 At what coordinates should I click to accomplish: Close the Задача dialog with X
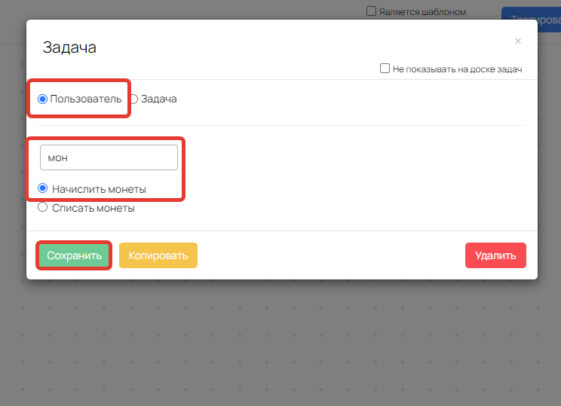tap(518, 41)
